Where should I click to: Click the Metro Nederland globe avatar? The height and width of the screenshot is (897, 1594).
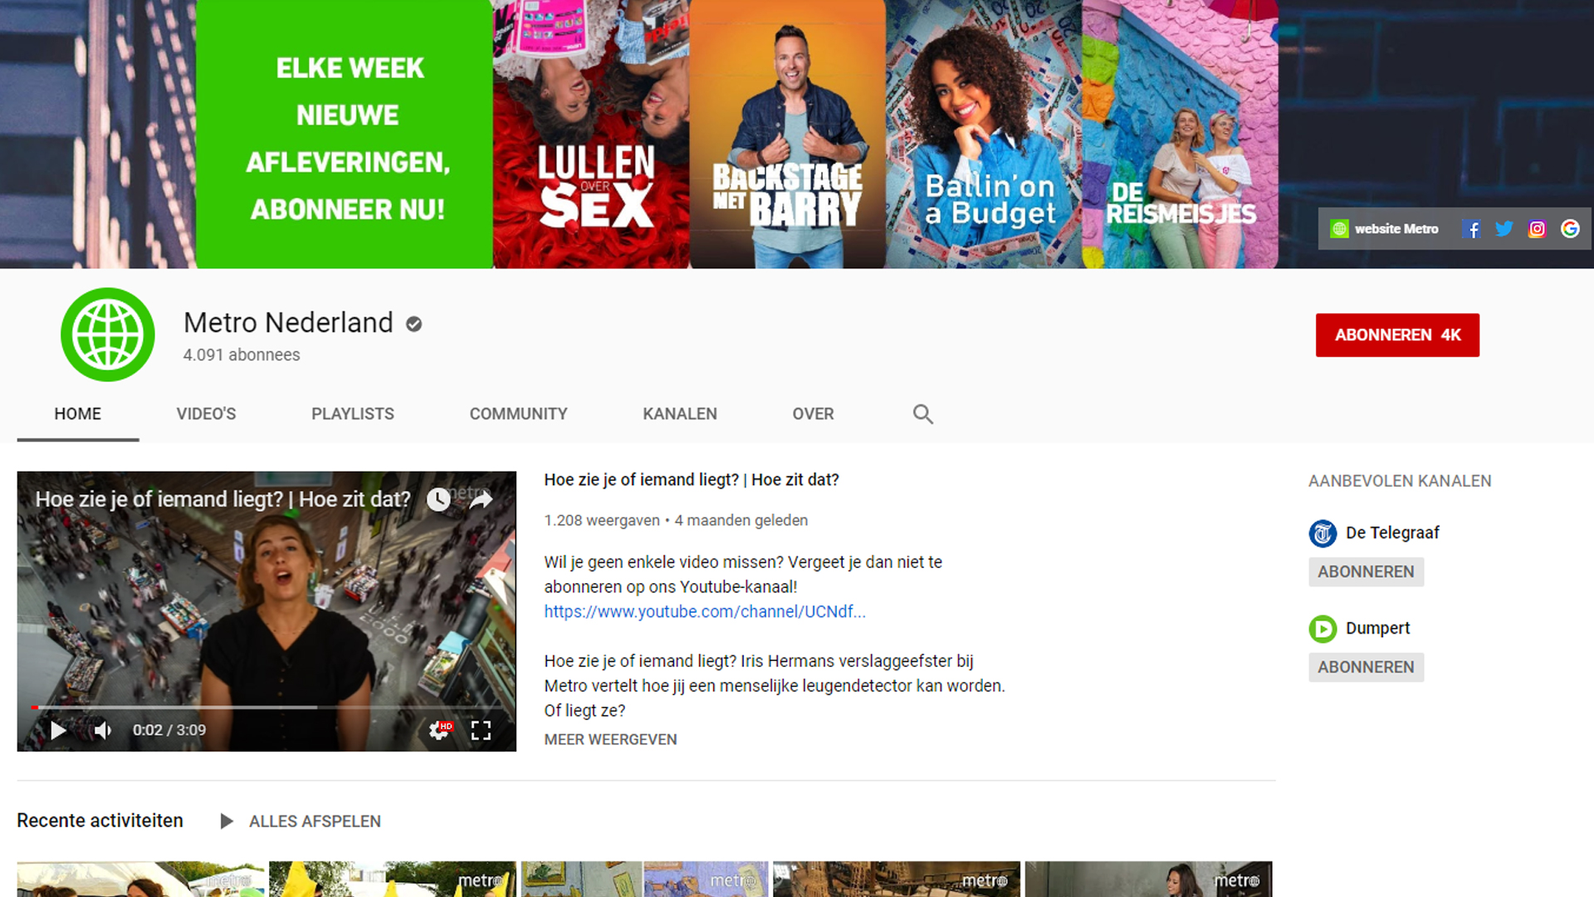coord(108,335)
